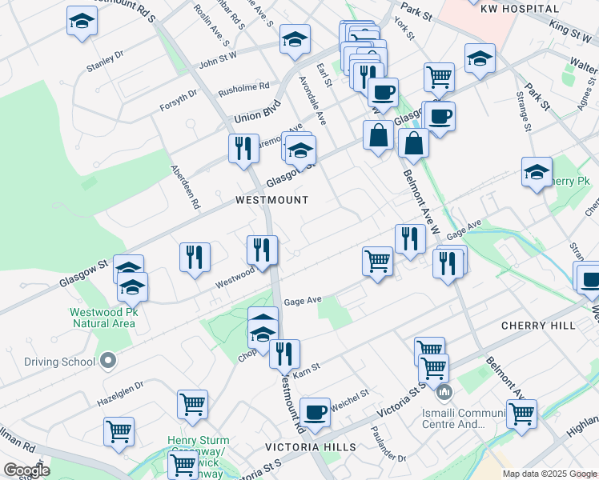This screenshot has height=480, width=599.
Task: Open the Google logo link
Action: coord(26,470)
